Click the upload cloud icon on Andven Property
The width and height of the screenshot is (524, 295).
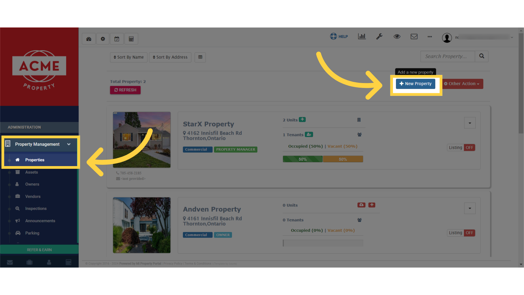click(361, 205)
